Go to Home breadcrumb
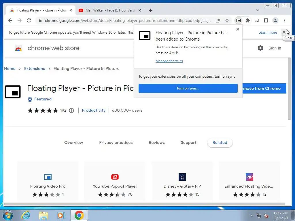295x221 pixels. click(x=10, y=68)
